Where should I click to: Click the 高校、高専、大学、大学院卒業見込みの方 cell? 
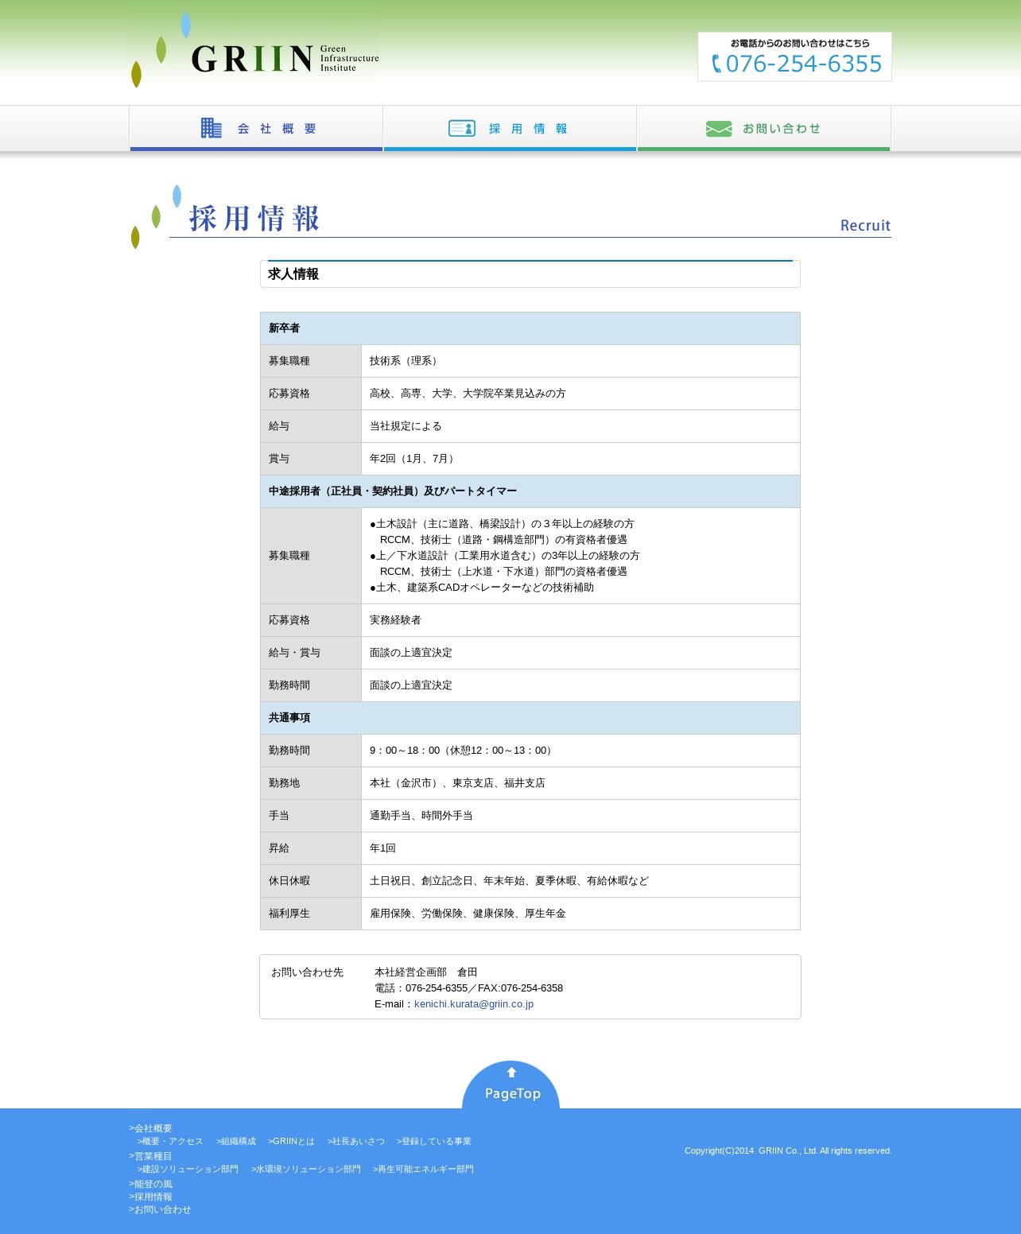tap(580, 394)
